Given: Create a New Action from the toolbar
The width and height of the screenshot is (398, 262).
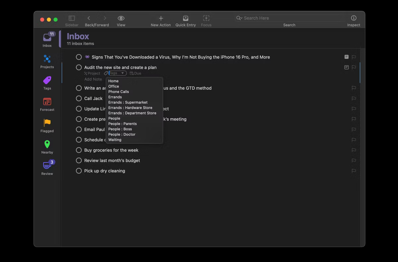Looking at the screenshot, I should pos(161,21).
